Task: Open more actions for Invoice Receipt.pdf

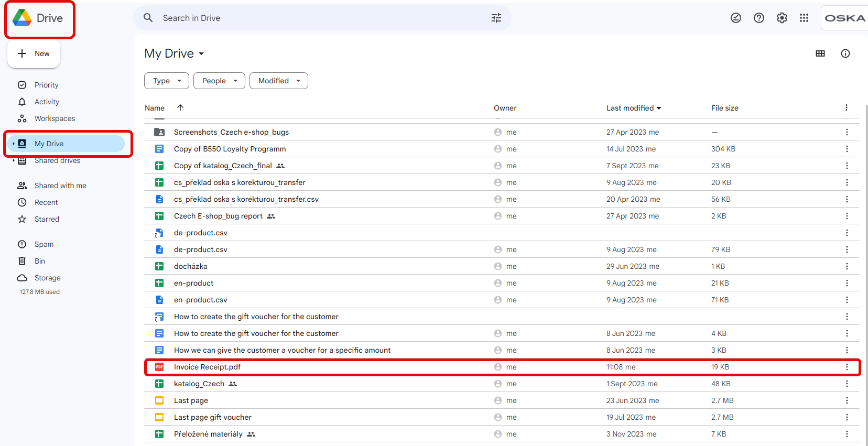Action: 847,367
